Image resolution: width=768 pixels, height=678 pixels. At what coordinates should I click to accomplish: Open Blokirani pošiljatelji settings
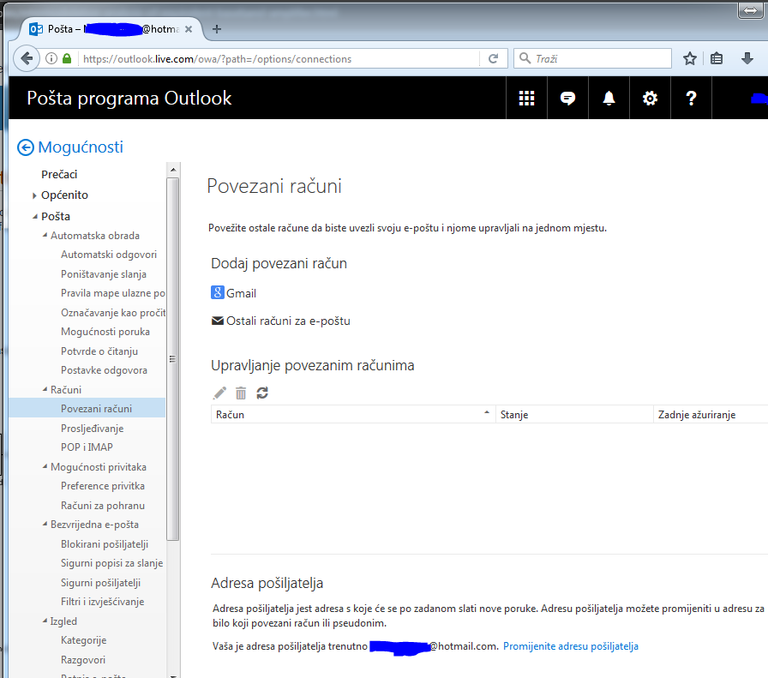coord(105,544)
